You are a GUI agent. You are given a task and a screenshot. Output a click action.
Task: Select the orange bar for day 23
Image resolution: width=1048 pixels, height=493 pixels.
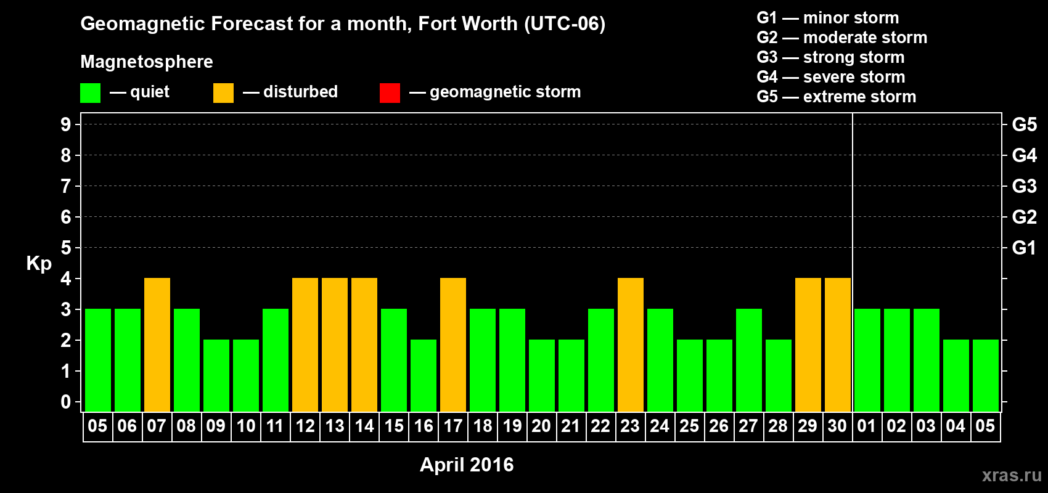click(x=631, y=345)
